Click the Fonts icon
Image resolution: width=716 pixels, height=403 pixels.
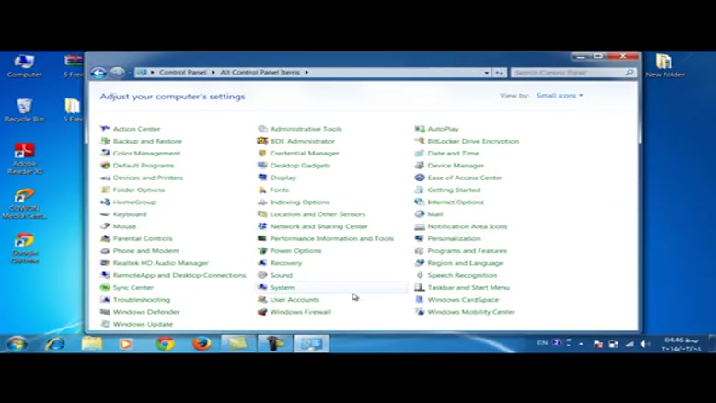point(262,190)
